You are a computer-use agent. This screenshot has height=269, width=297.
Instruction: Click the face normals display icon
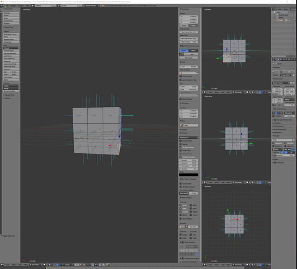pyautogui.click(x=186, y=226)
